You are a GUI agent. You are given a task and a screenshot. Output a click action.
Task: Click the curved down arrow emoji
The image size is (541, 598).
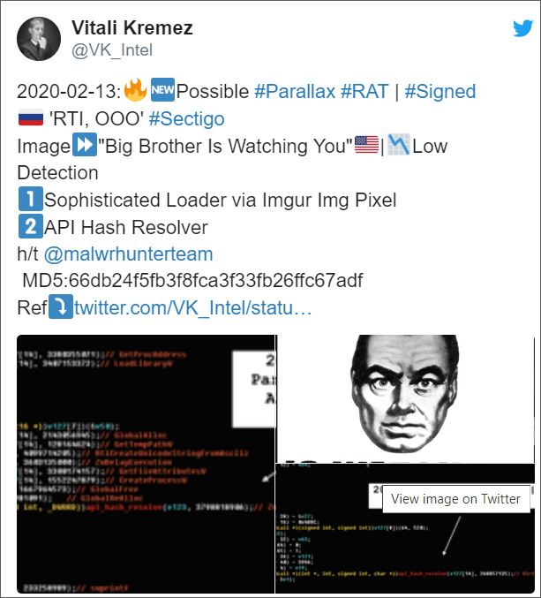click(x=61, y=307)
